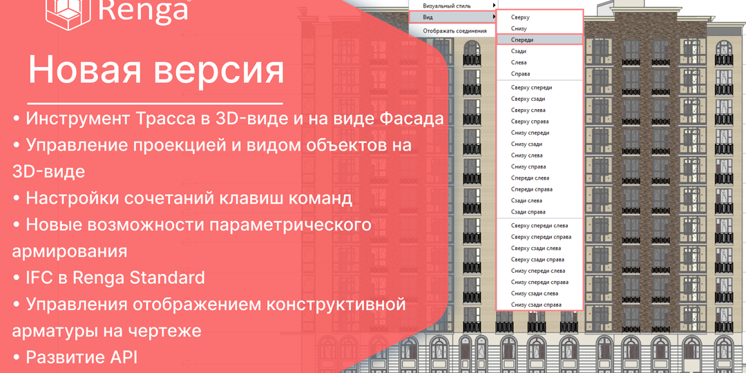
Task: Click Новые возможности параметрического армирования bullet
Action: (x=192, y=238)
